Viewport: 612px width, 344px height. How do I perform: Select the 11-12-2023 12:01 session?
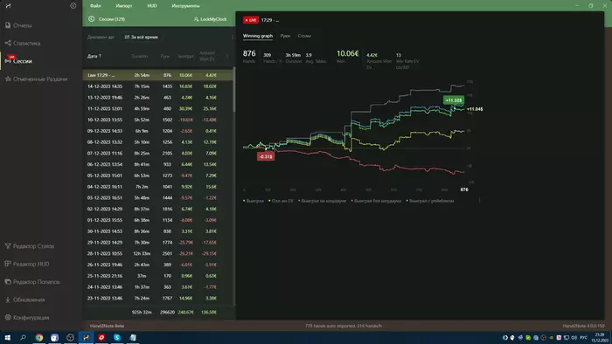[158, 108]
